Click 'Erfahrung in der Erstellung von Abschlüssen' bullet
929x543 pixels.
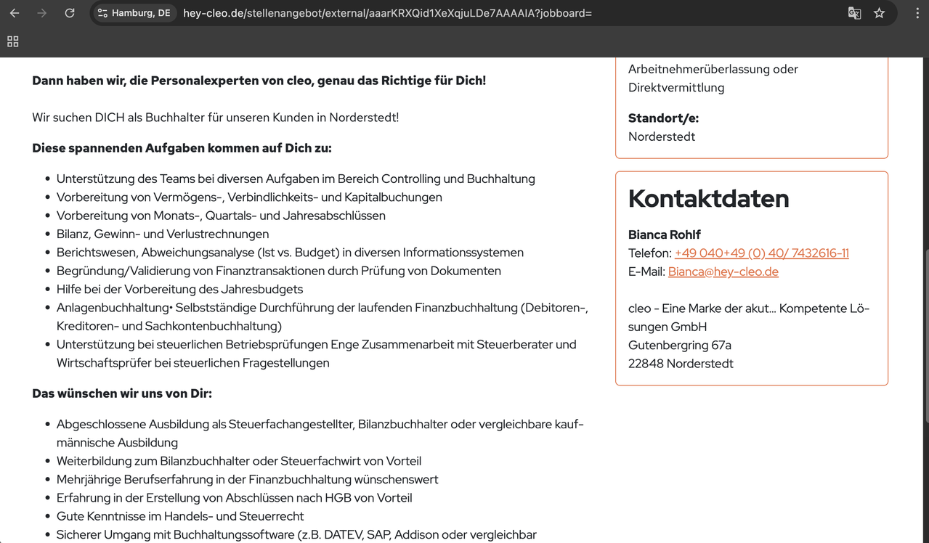pyautogui.click(x=234, y=498)
